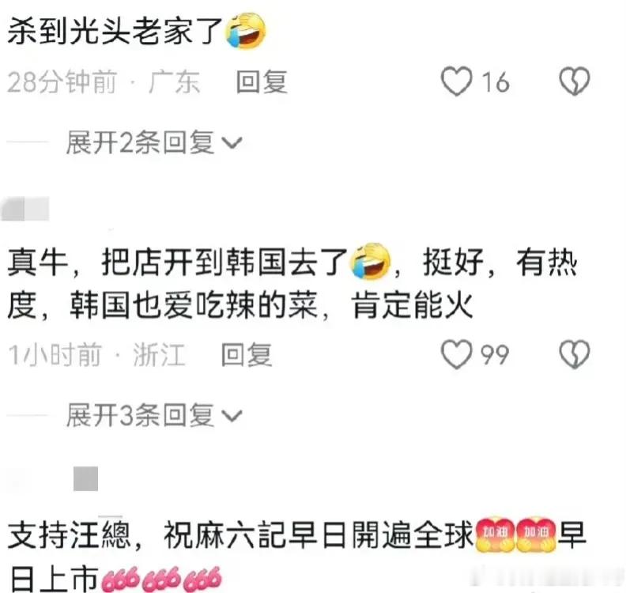Select the comment text 杀到光头老家了

tap(115, 31)
